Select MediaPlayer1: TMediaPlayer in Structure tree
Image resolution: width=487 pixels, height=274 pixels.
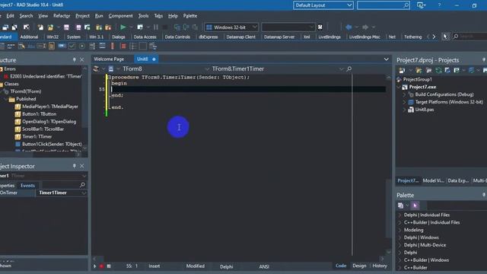pyautogui.click(x=50, y=107)
